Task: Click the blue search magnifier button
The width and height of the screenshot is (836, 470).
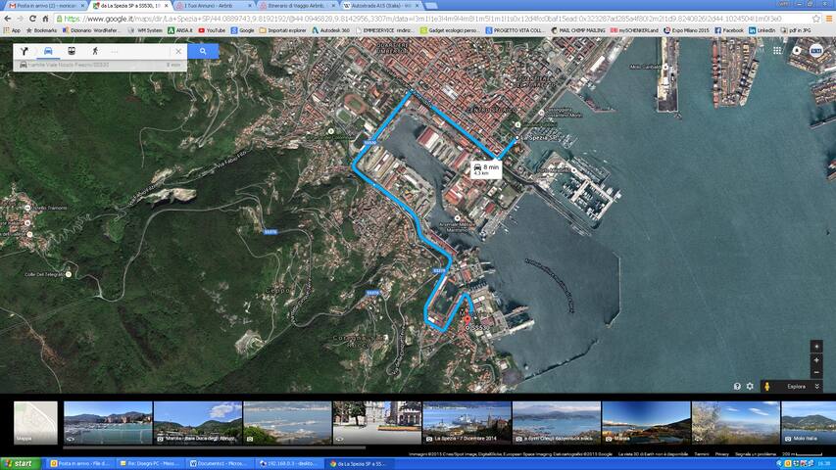Action: (x=203, y=51)
